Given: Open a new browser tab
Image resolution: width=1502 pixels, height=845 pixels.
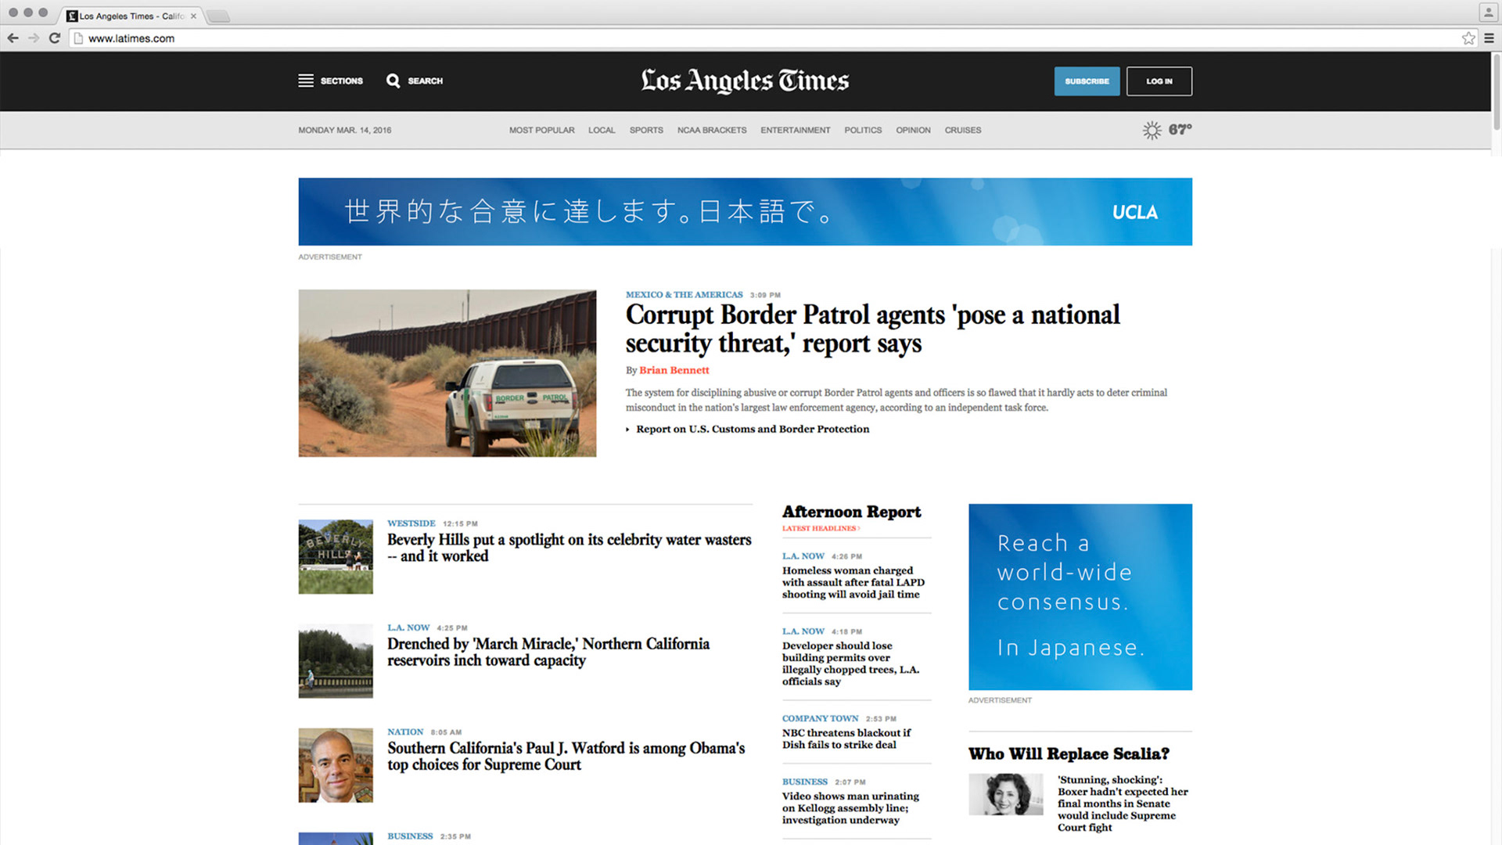Looking at the screenshot, I should tap(218, 16).
